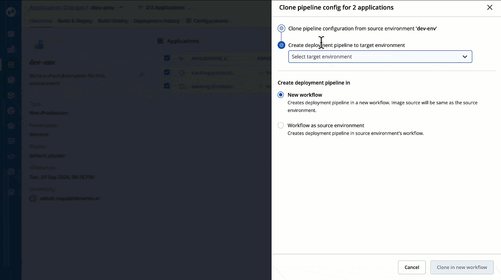This screenshot has width=501, height=280.
Task: Uncheck the third application checkbox in the list
Action: tap(167, 86)
